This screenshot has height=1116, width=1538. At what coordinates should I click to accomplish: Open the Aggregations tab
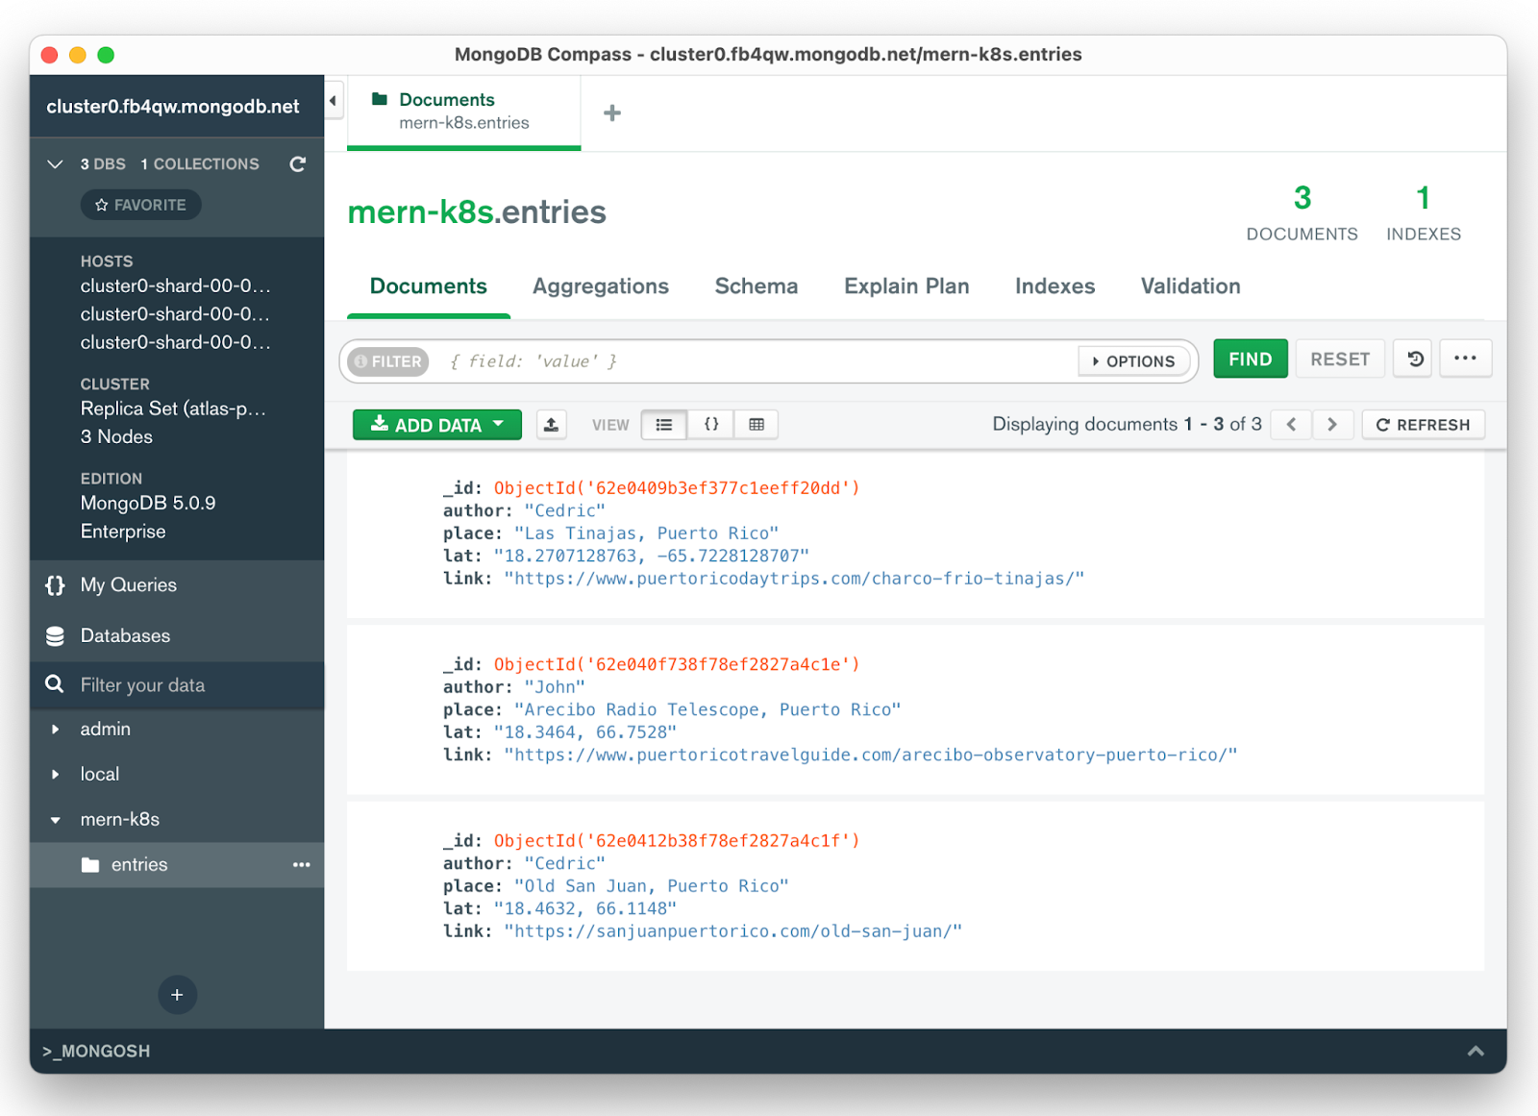pos(600,285)
